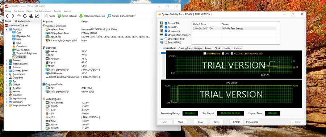Click the Karşılaştırmalı Test tree item

point(22,105)
